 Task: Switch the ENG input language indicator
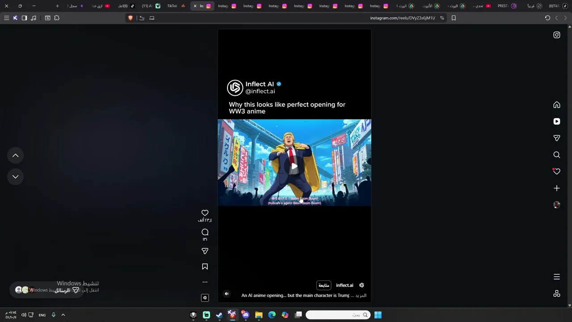coord(42,315)
